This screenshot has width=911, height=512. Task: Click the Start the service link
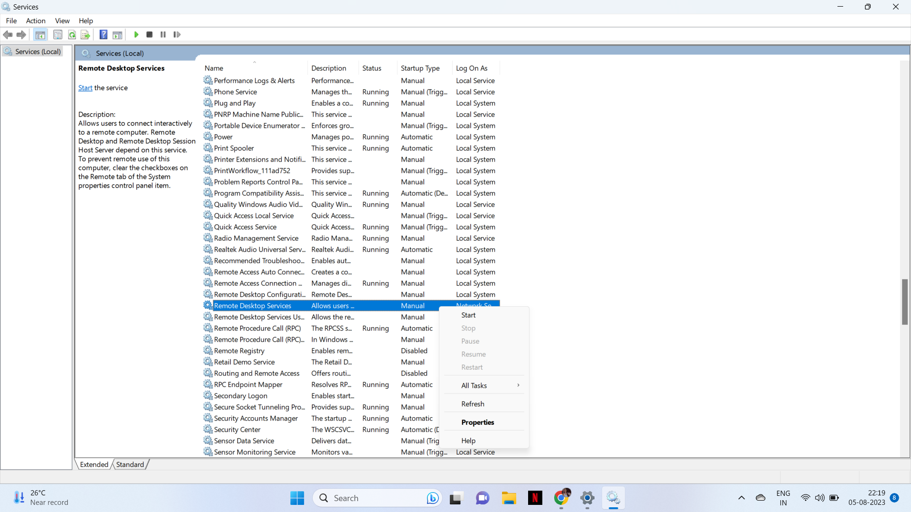(85, 88)
